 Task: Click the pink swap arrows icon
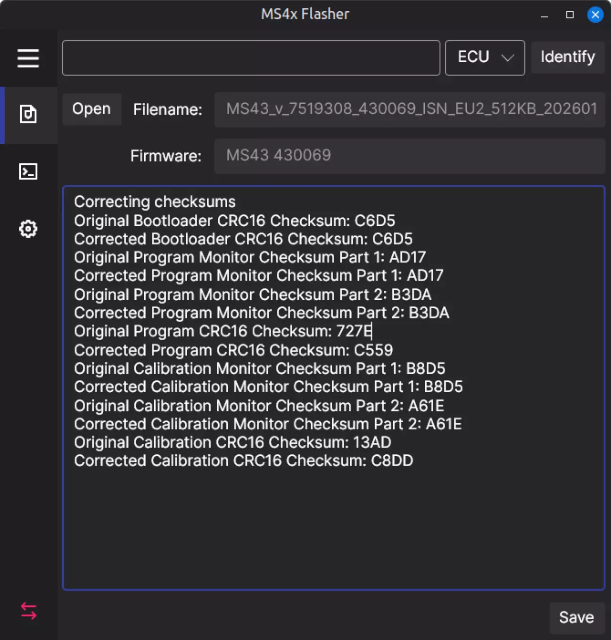coord(29,611)
